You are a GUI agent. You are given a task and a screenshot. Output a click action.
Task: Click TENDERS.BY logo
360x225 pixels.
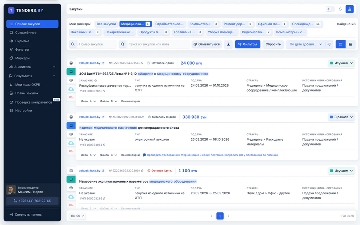tap(26, 10)
